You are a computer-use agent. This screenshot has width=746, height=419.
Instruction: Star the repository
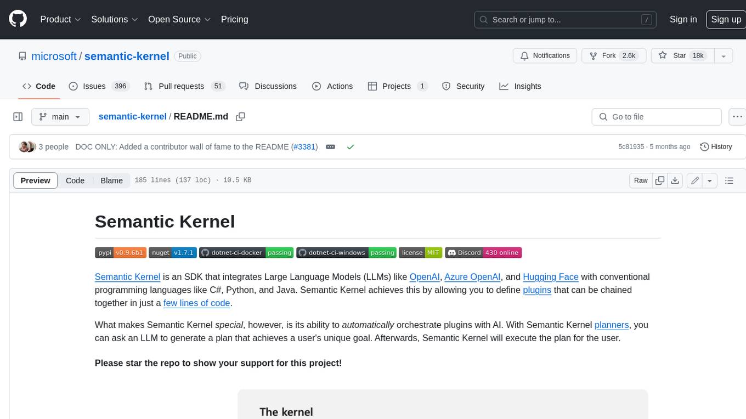point(682,56)
